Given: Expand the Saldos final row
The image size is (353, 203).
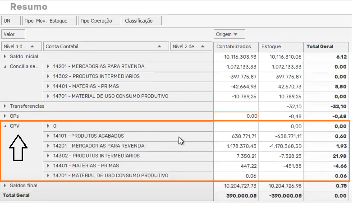Looking at the screenshot, I should click(x=5, y=185).
